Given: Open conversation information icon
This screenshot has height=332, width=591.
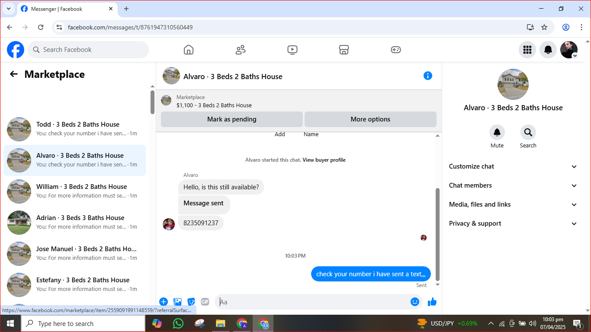Looking at the screenshot, I should pyautogui.click(x=428, y=76).
